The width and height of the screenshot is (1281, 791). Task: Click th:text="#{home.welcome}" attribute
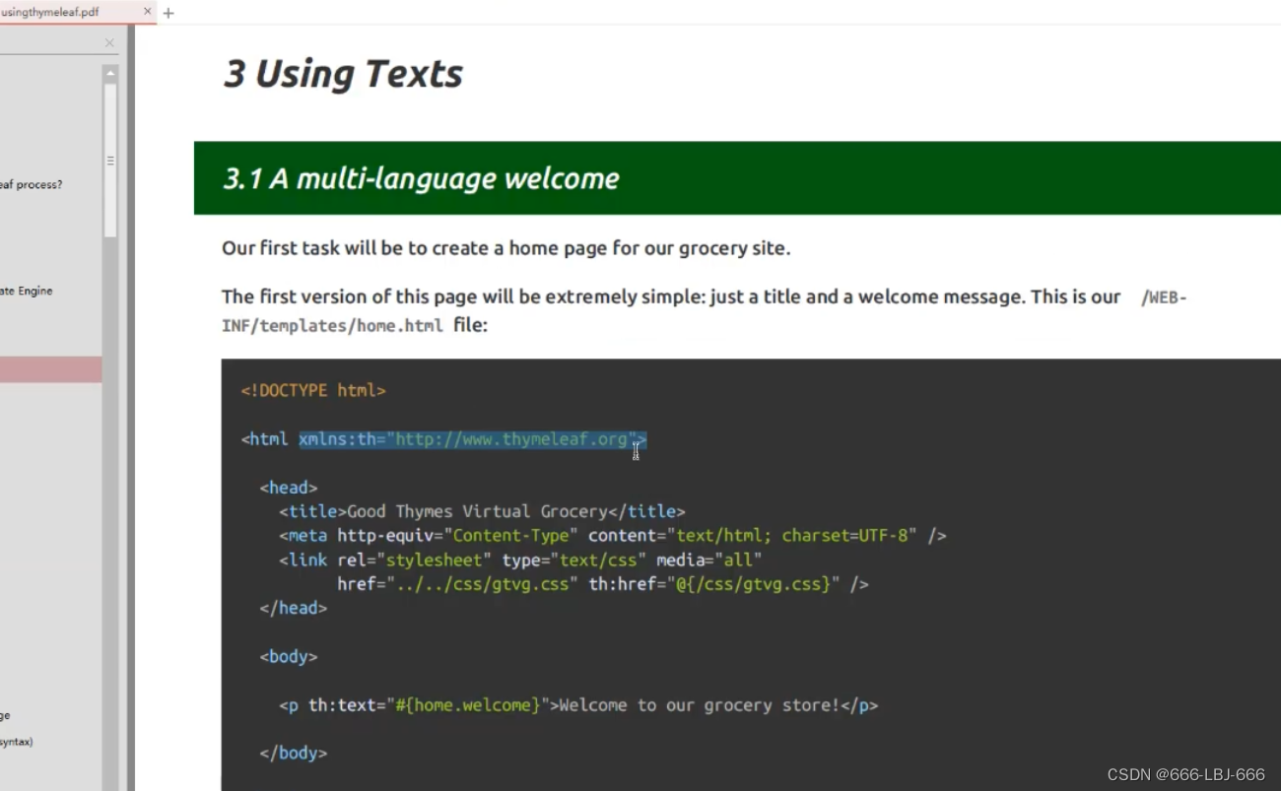(429, 705)
